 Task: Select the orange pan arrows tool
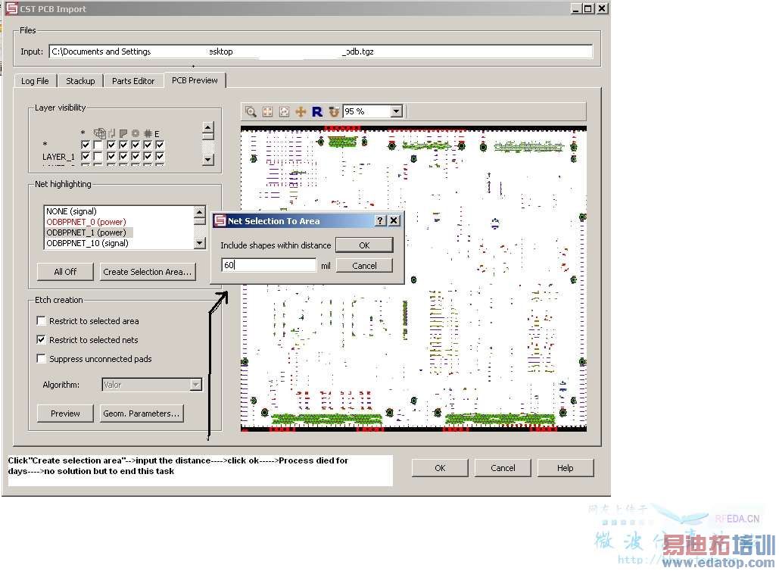click(301, 112)
